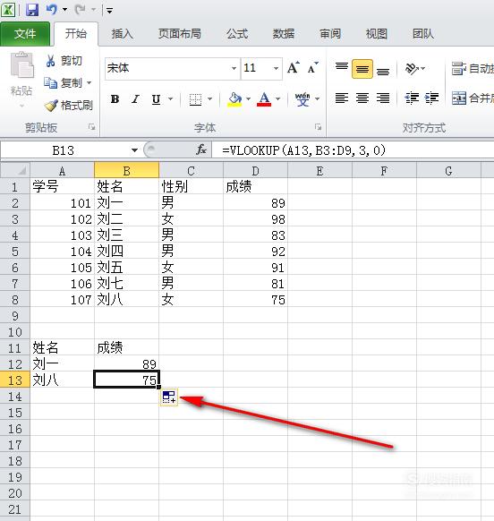494x521 pixels.
Task: Open the border options dropdown arrow
Action: [209, 98]
